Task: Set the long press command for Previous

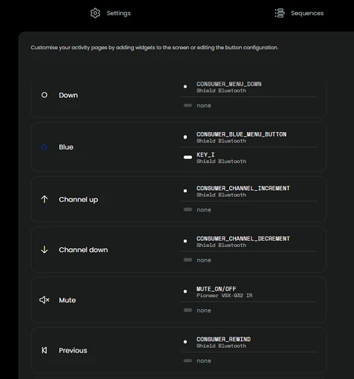Action: pyautogui.click(x=248, y=361)
